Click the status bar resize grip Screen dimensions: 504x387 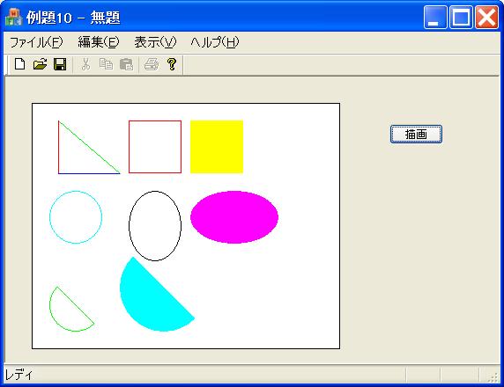(x=493, y=377)
